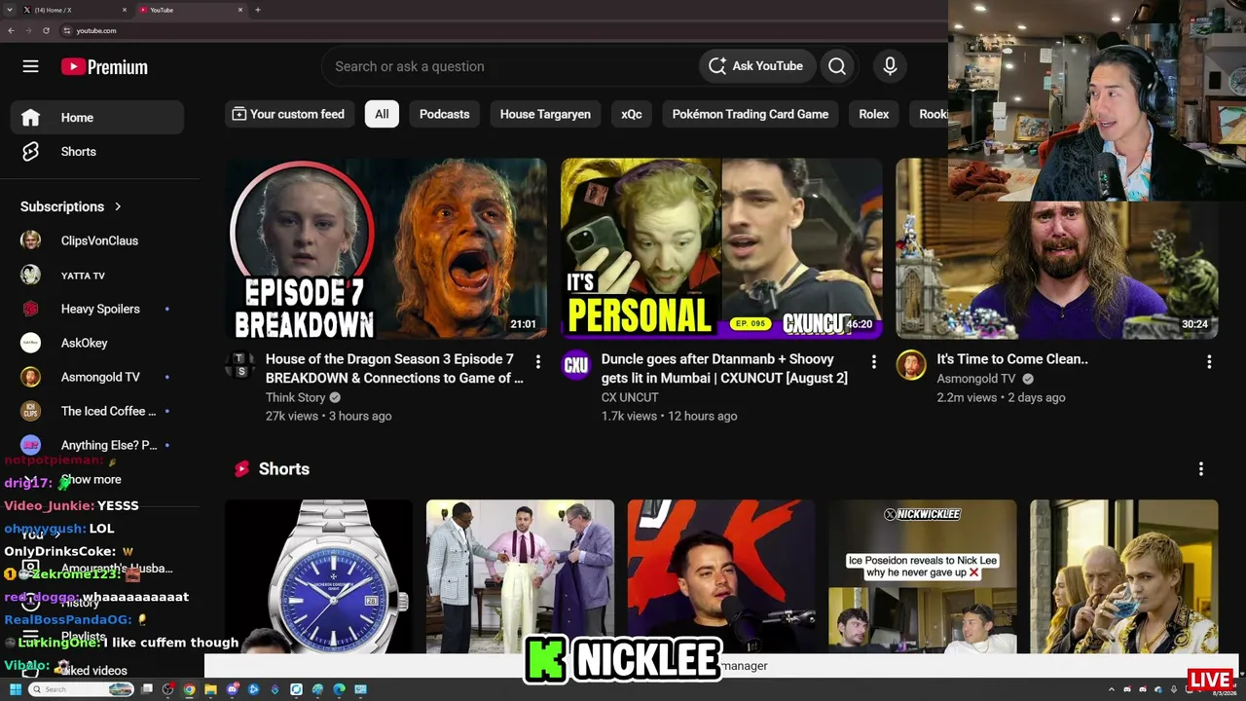
Task: Open Task View on the taskbar
Action: point(147,689)
